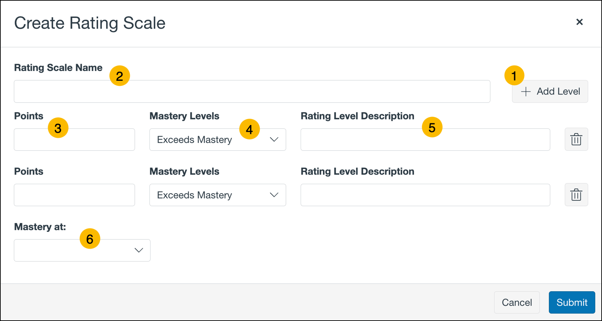This screenshot has width=602, height=321.
Task: Click the trash icon beside the top description
Action: pyautogui.click(x=576, y=139)
